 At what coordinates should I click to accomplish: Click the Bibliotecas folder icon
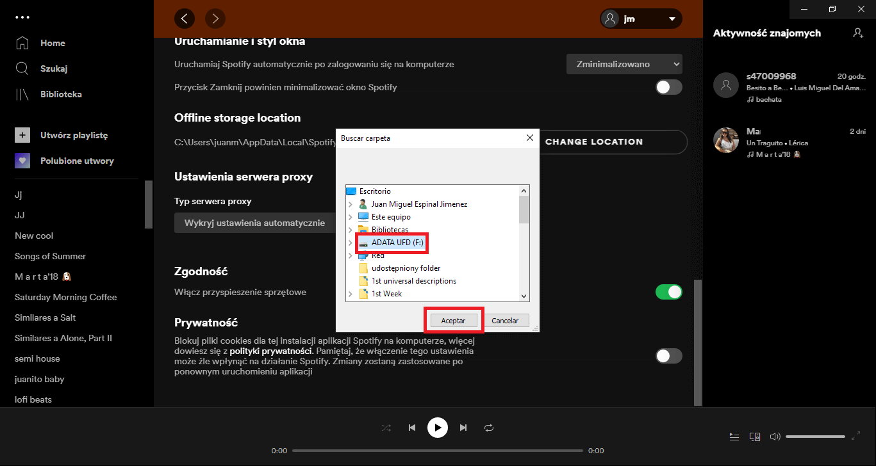(363, 229)
